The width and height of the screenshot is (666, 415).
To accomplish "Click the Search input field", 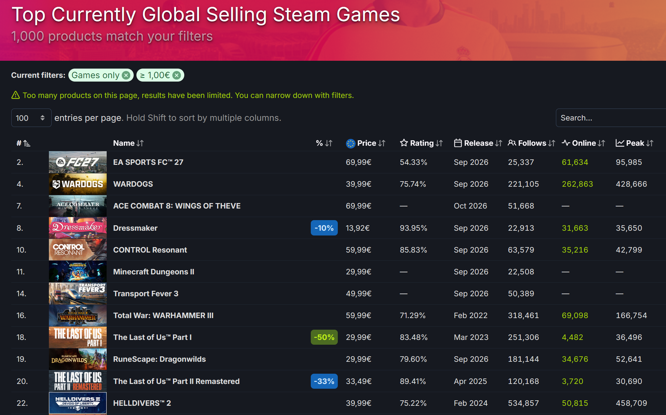I will coord(611,118).
